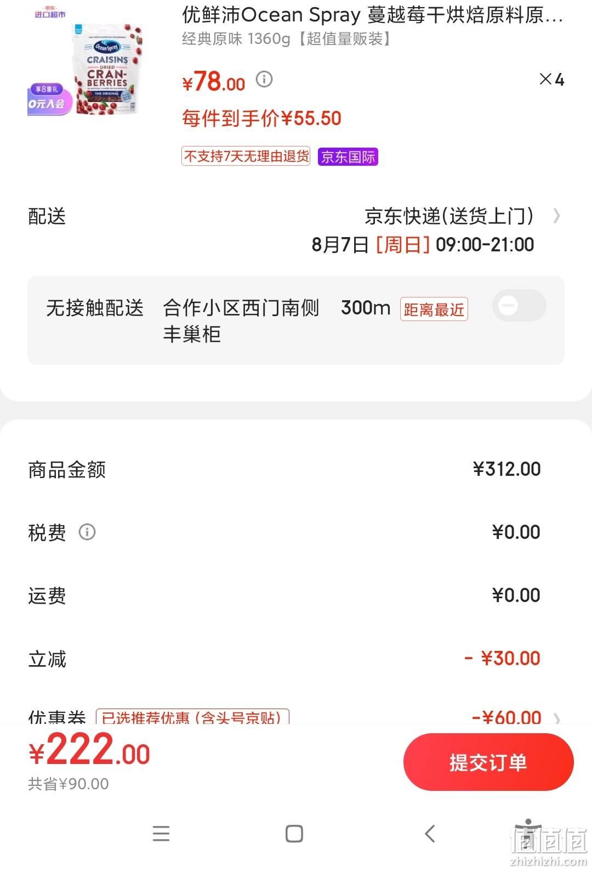This screenshot has width=592, height=871.
Task: Tap the info icon beside 税费
Action: (x=87, y=532)
